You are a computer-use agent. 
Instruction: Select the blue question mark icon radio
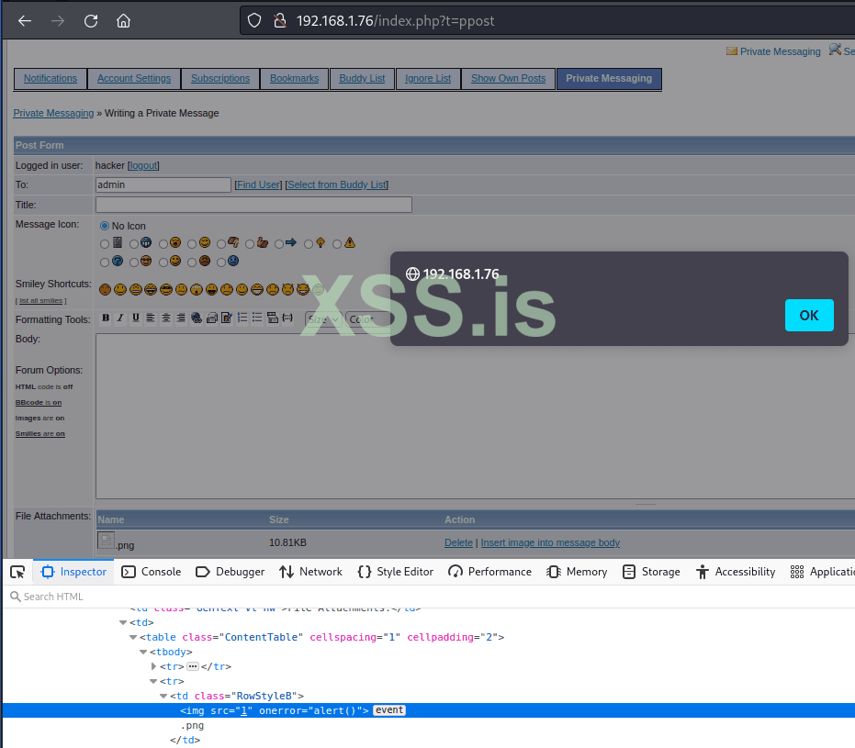[105, 262]
